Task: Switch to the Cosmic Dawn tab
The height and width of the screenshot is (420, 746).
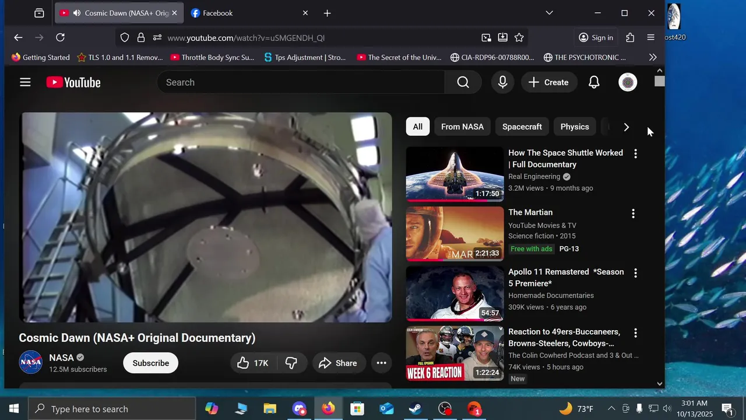Action: point(118,13)
